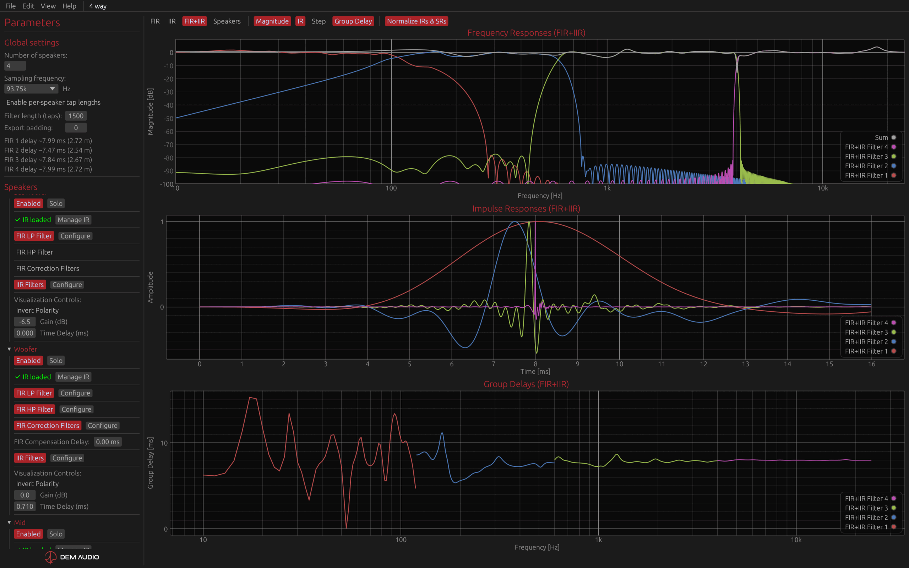Click the Filter length taps input field

(76, 116)
